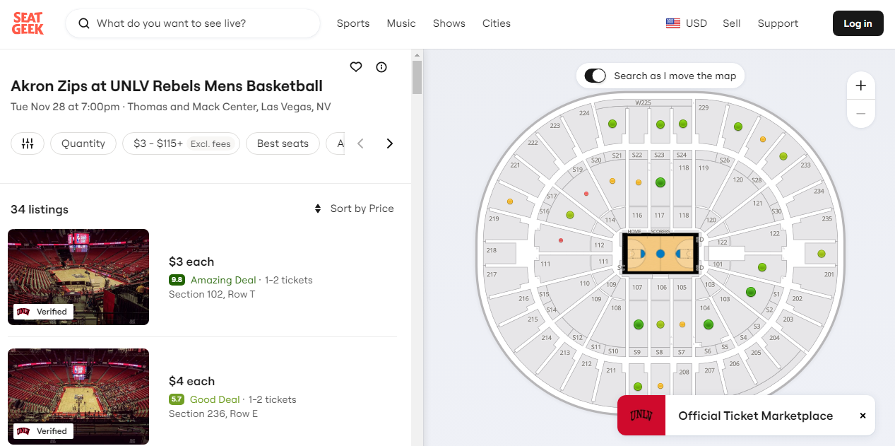Open the Sort by Price dropdown

pyautogui.click(x=354, y=209)
